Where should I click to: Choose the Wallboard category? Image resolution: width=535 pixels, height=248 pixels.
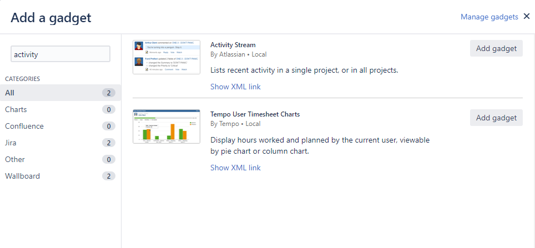tap(22, 176)
